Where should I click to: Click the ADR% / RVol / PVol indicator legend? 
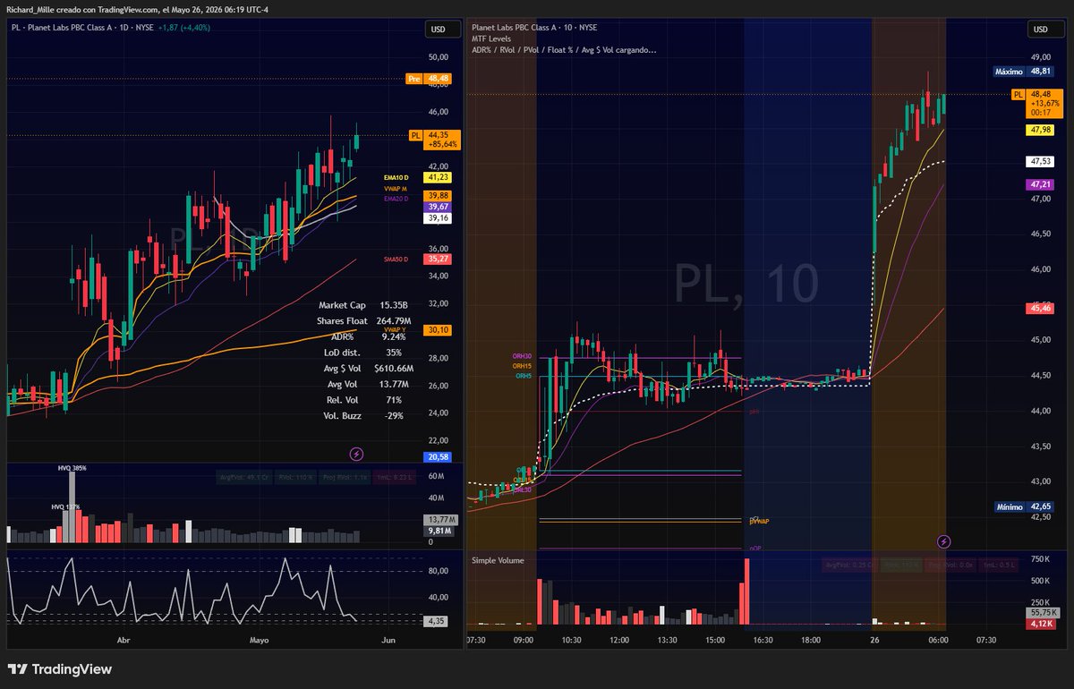point(564,49)
